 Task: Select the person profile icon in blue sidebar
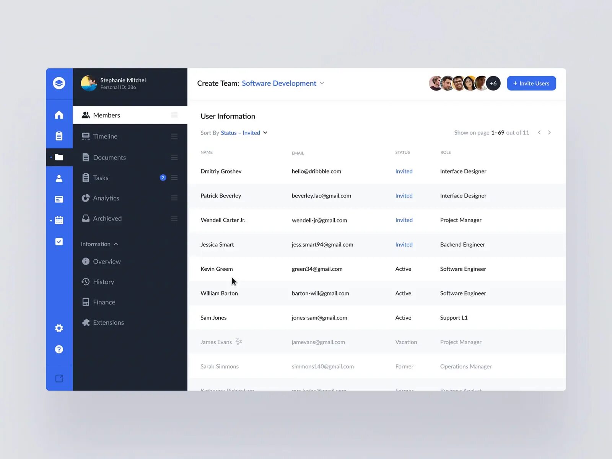coord(59,178)
